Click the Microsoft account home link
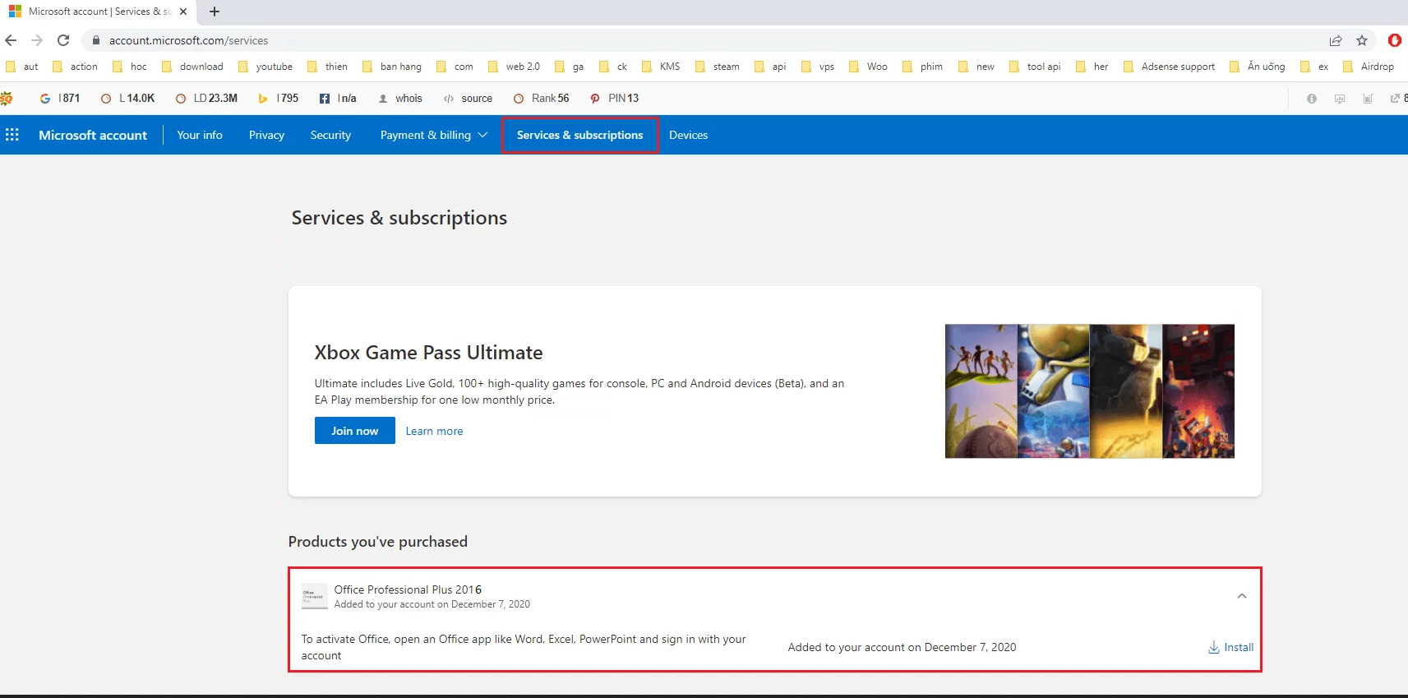 (x=93, y=135)
